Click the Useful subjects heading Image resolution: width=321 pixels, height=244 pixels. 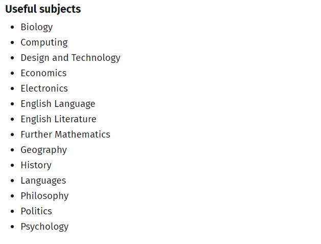coord(43,9)
